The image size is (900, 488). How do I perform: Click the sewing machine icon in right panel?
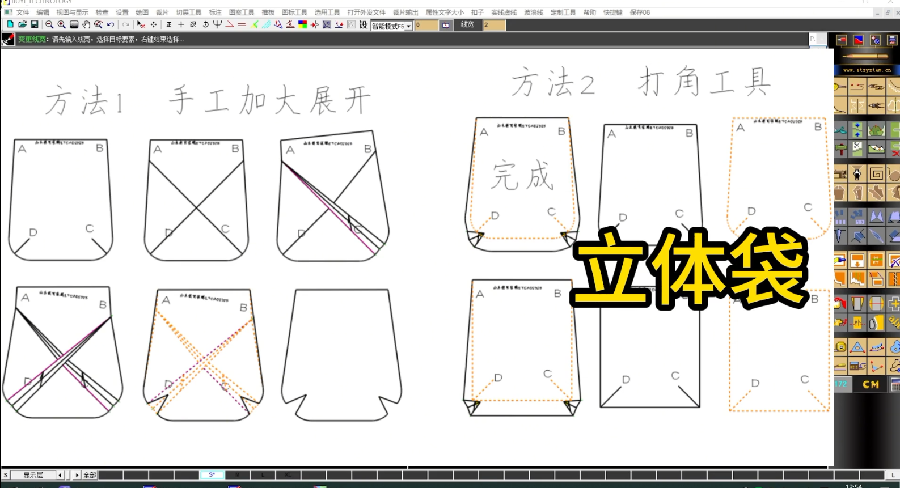[840, 173]
